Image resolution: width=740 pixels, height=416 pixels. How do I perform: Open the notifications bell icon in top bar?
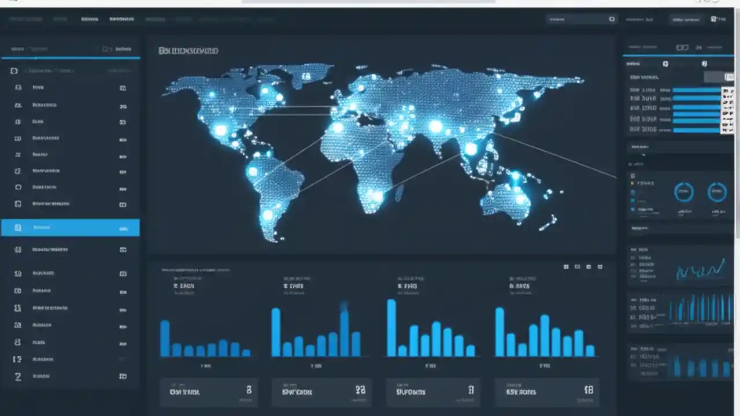pyautogui.click(x=712, y=19)
